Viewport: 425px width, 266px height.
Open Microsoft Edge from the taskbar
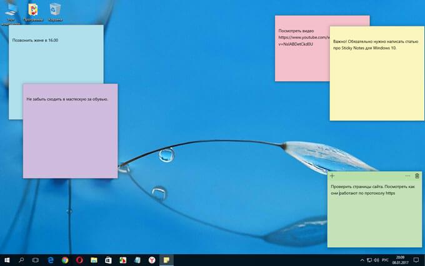(x=51, y=260)
